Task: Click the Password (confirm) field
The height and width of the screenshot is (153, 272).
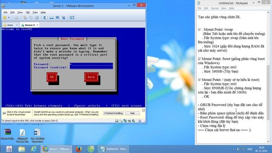Action: pyautogui.click(x=91, y=67)
